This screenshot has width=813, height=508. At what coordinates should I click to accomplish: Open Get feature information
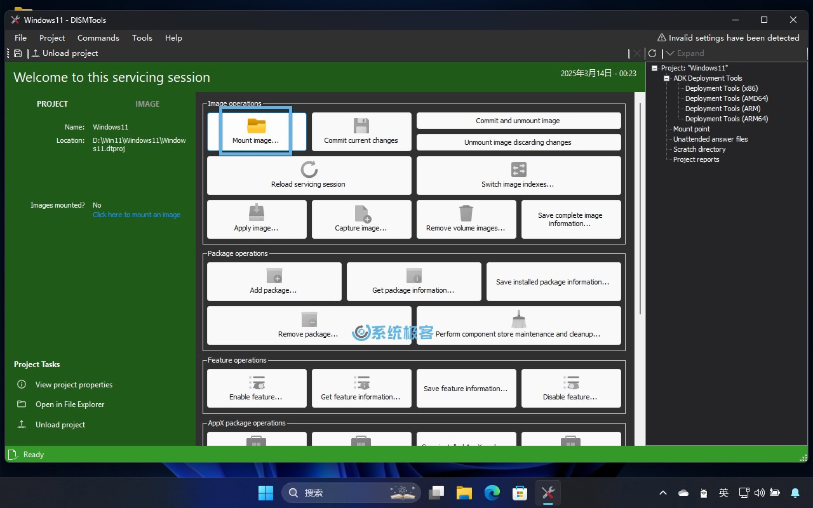(361, 388)
